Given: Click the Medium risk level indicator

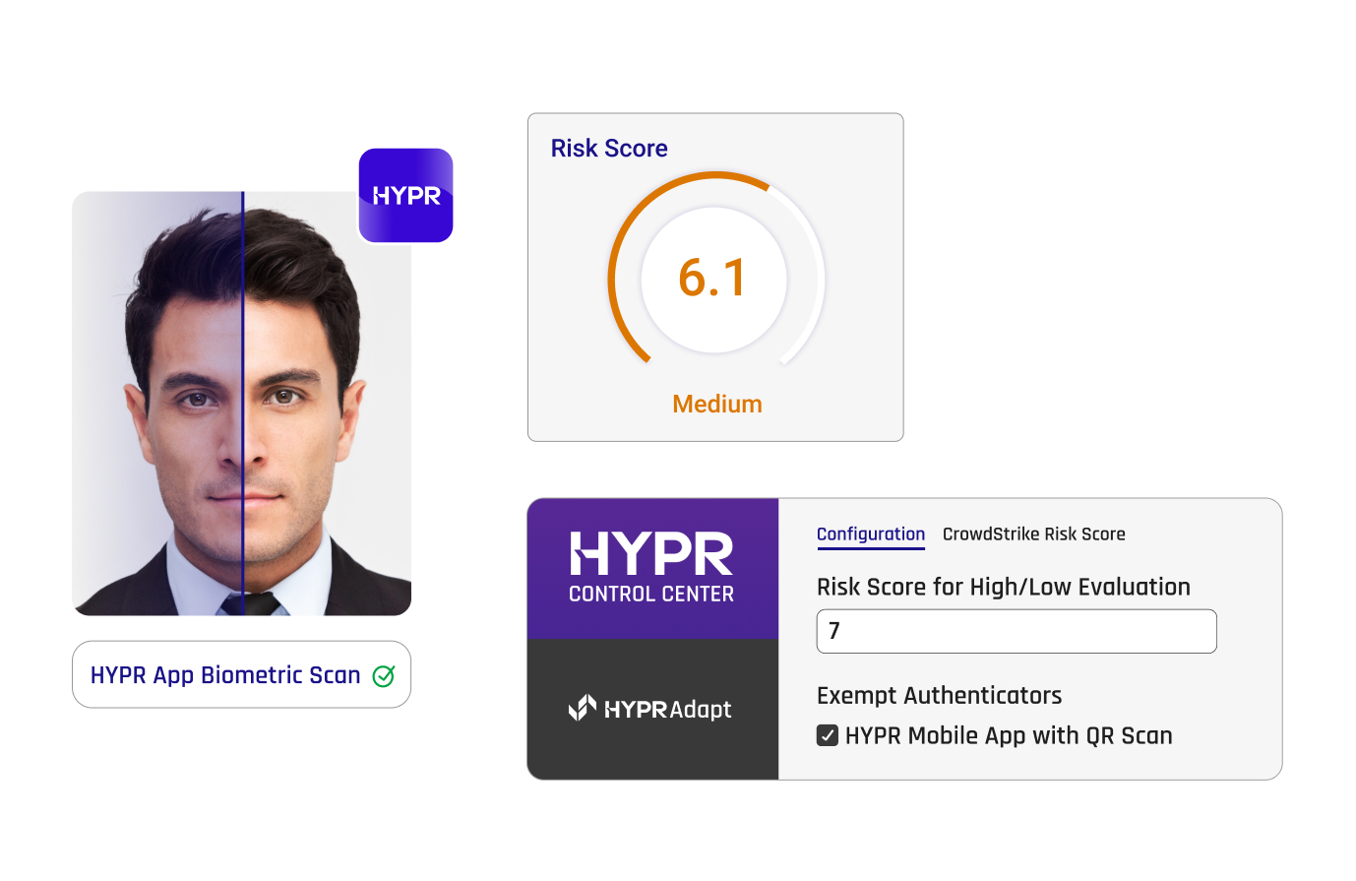Looking at the screenshot, I should 716,403.
